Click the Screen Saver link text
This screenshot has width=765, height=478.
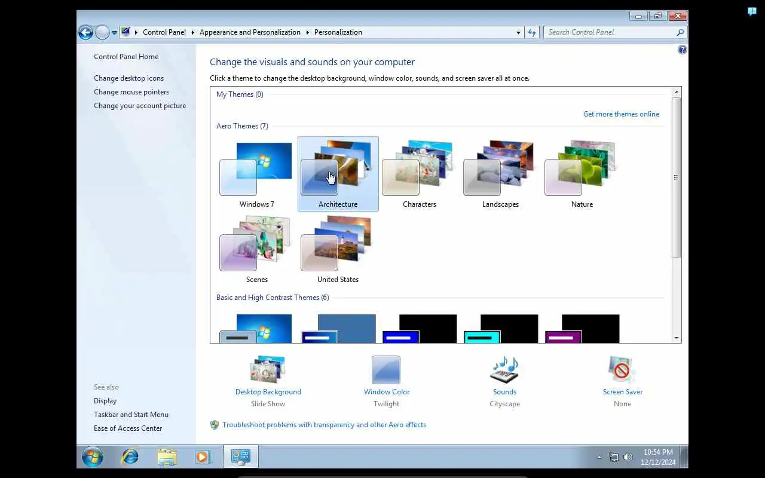pos(623,392)
